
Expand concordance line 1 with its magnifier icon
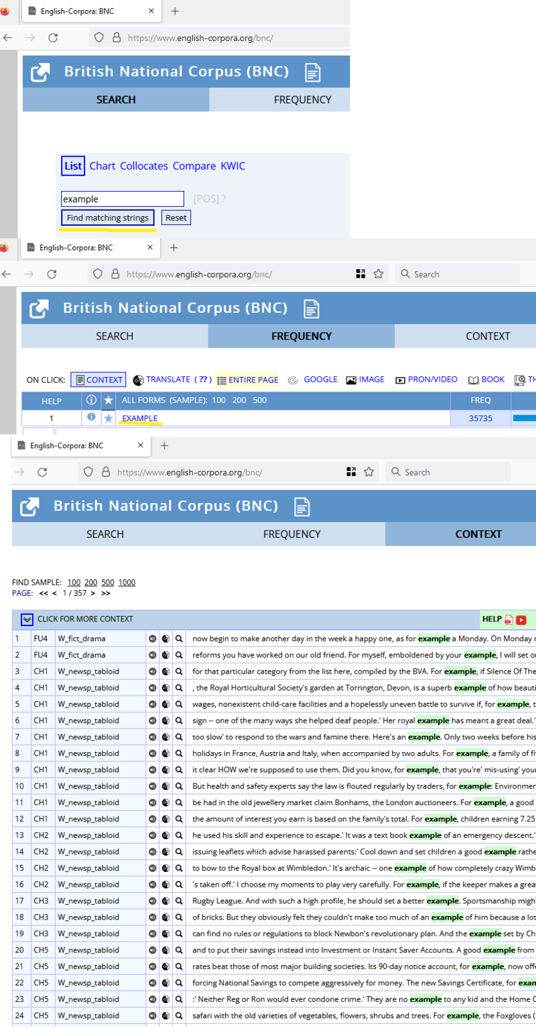pyautogui.click(x=179, y=638)
